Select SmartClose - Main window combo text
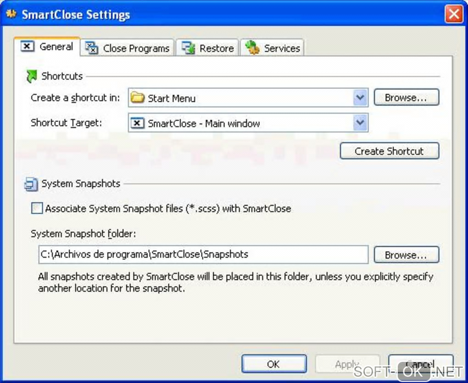Image resolution: width=468 pixels, height=383 pixels. (x=204, y=123)
